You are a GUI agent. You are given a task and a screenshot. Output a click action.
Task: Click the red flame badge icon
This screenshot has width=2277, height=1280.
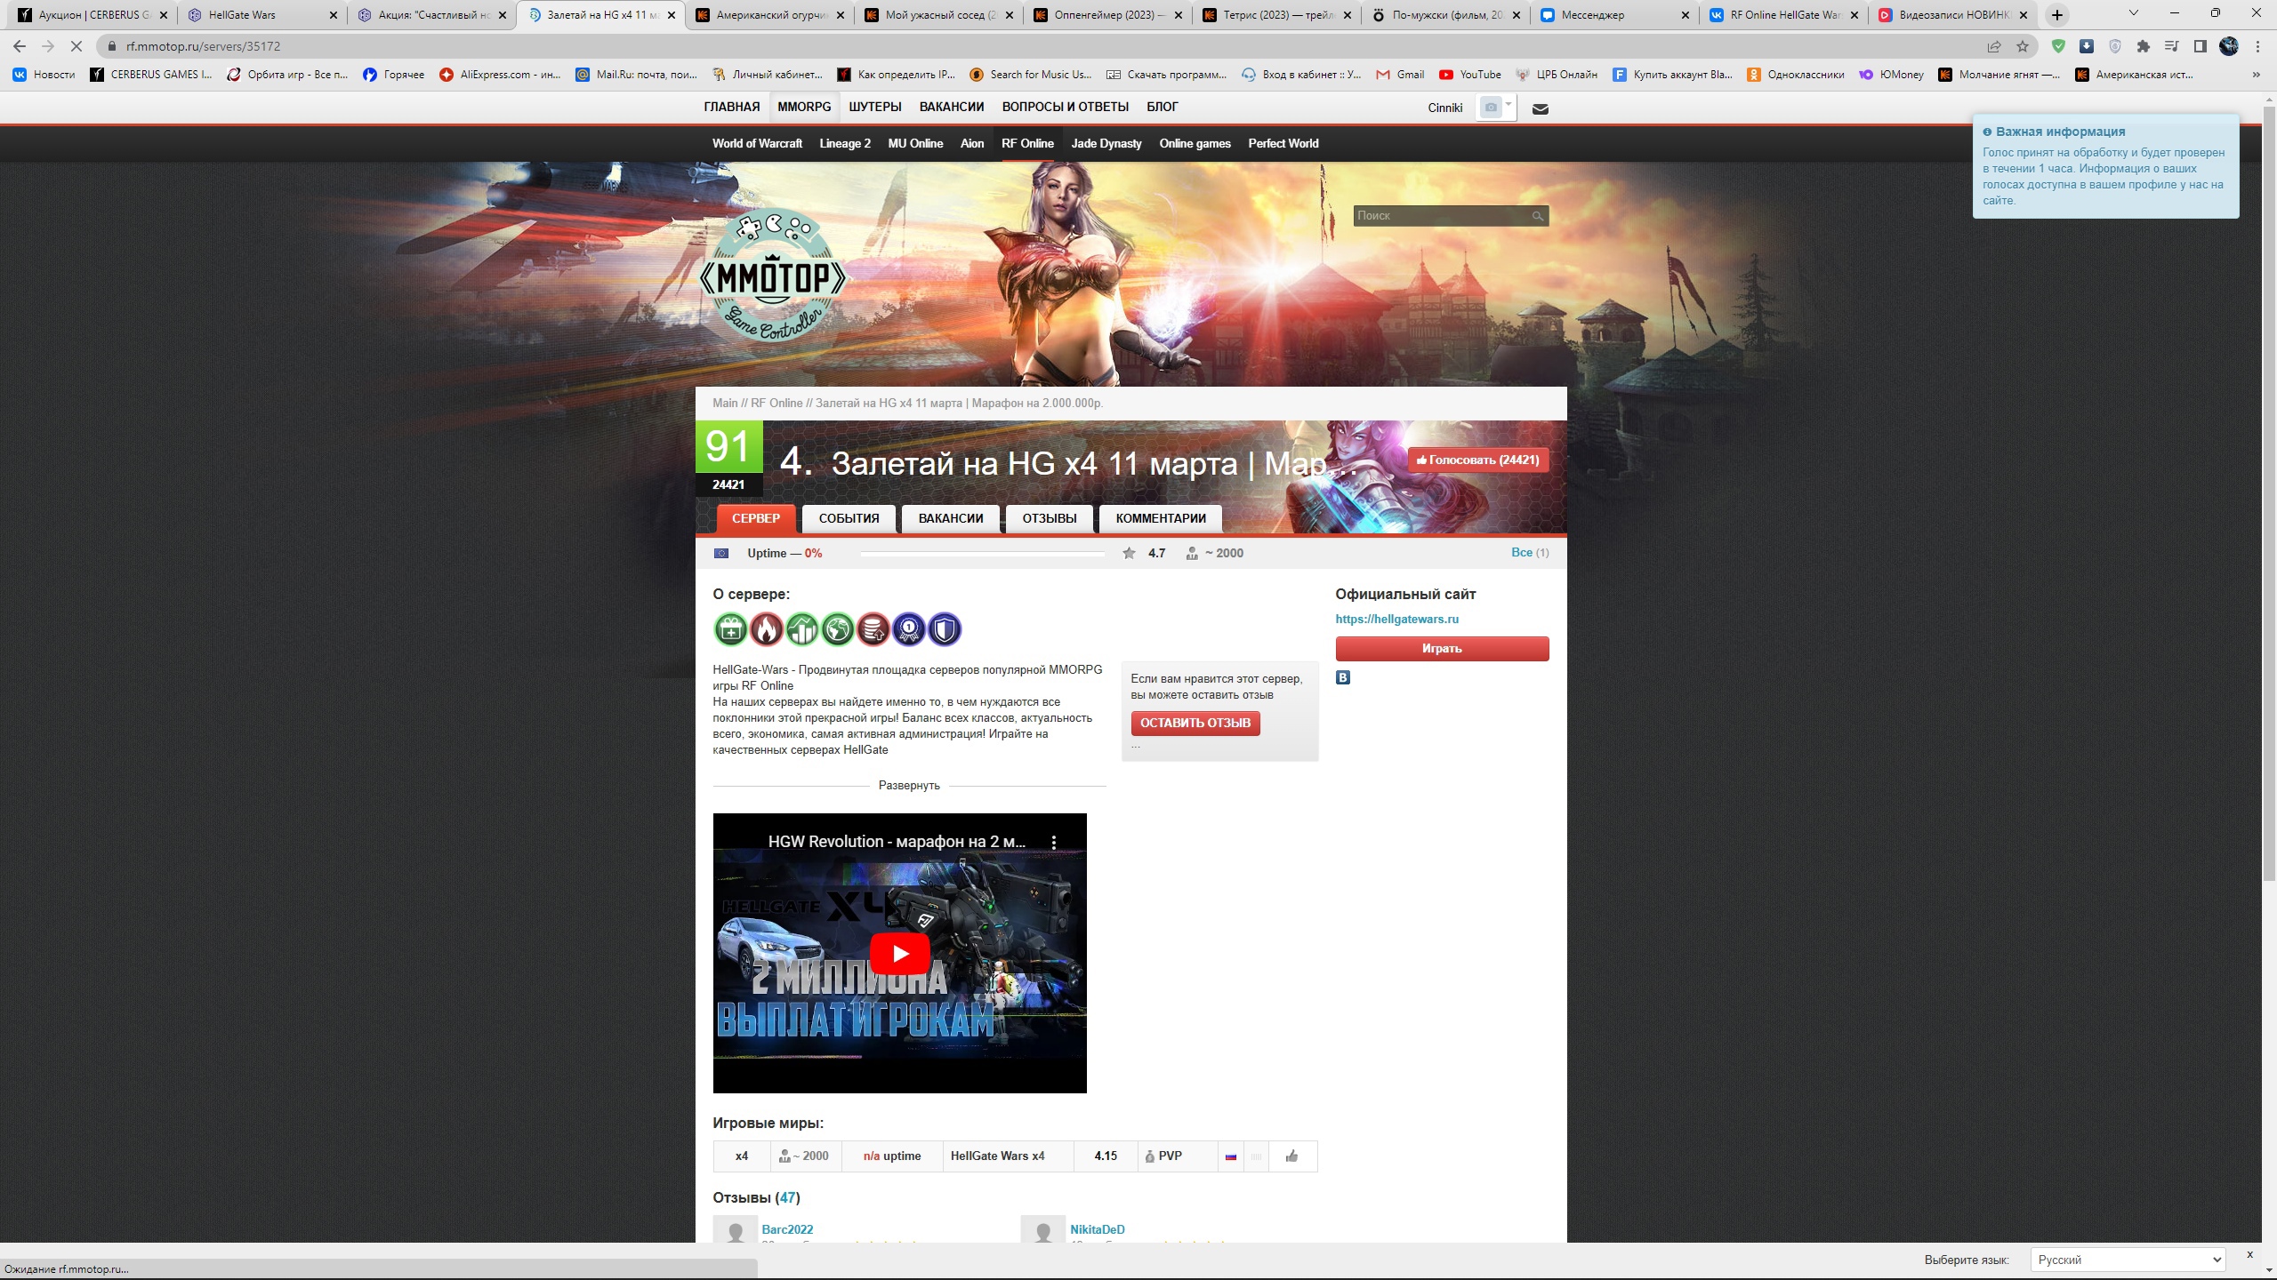pyautogui.click(x=766, y=629)
